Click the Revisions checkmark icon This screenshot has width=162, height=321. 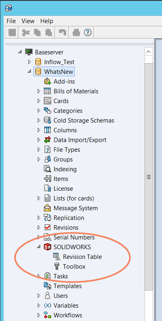point(48,228)
